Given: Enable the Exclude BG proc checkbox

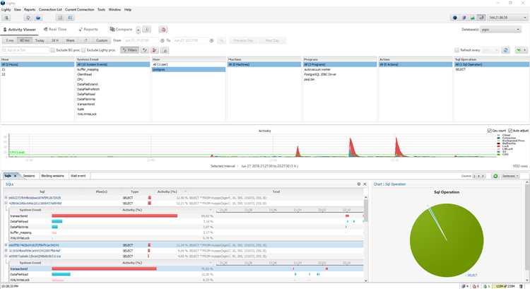Looking at the screenshot, I should 53,50.
